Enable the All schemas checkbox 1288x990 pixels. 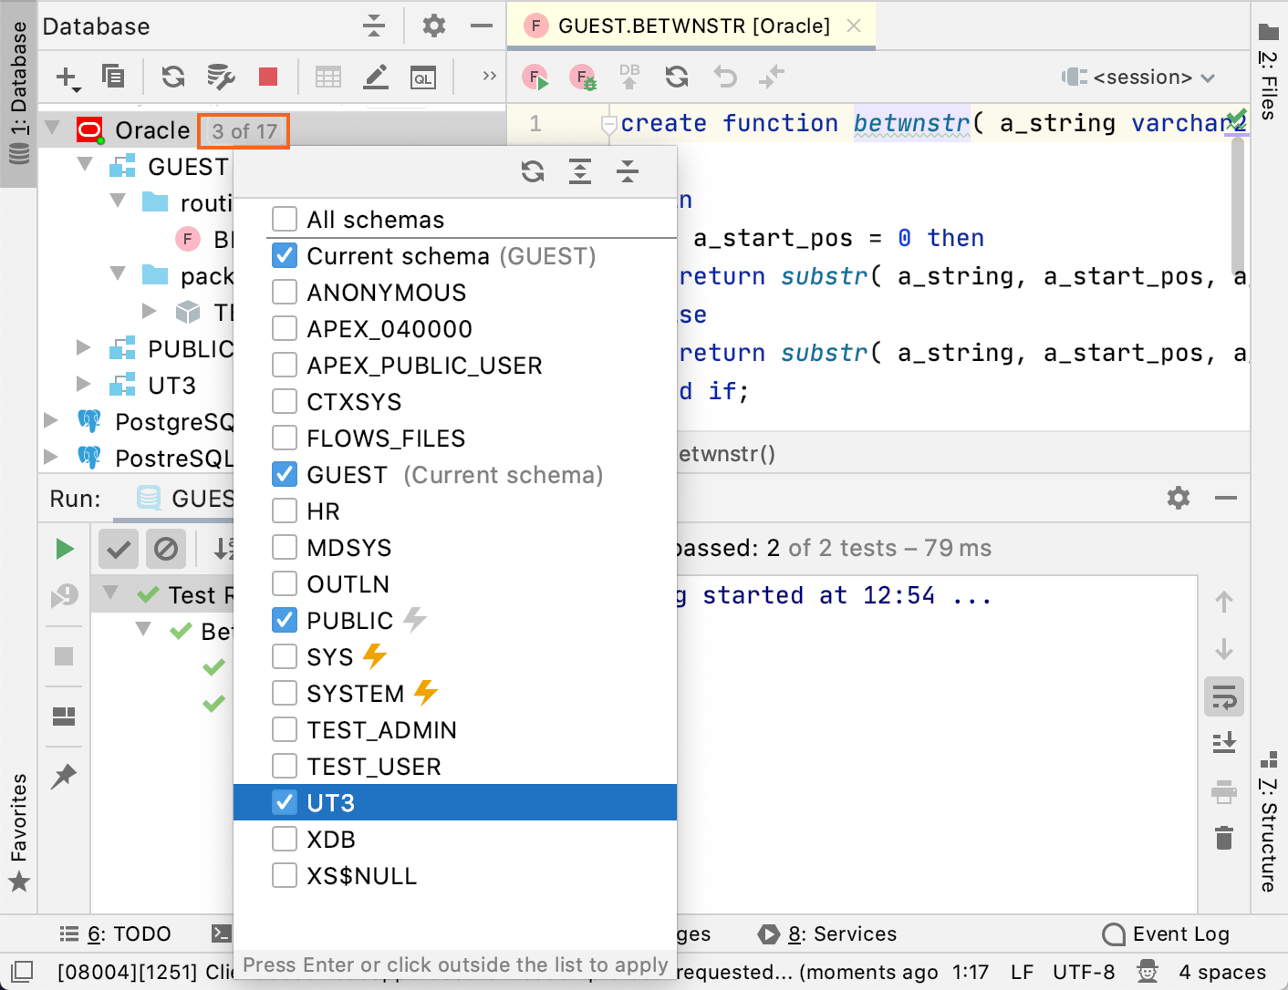point(285,219)
